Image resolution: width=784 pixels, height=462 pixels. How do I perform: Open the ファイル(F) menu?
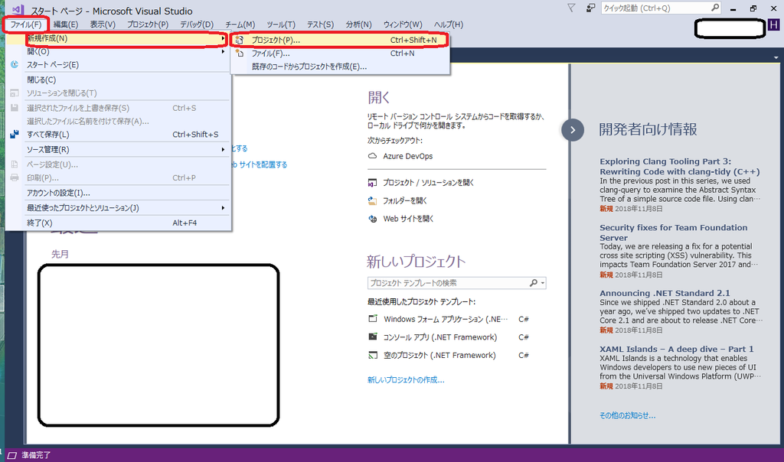[x=25, y=24]
